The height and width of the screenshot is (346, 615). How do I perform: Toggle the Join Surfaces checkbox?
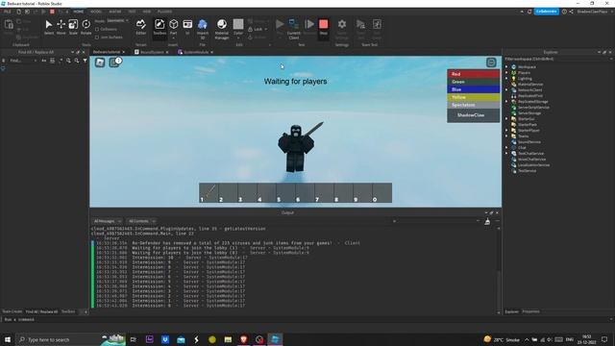pos(97,37)
